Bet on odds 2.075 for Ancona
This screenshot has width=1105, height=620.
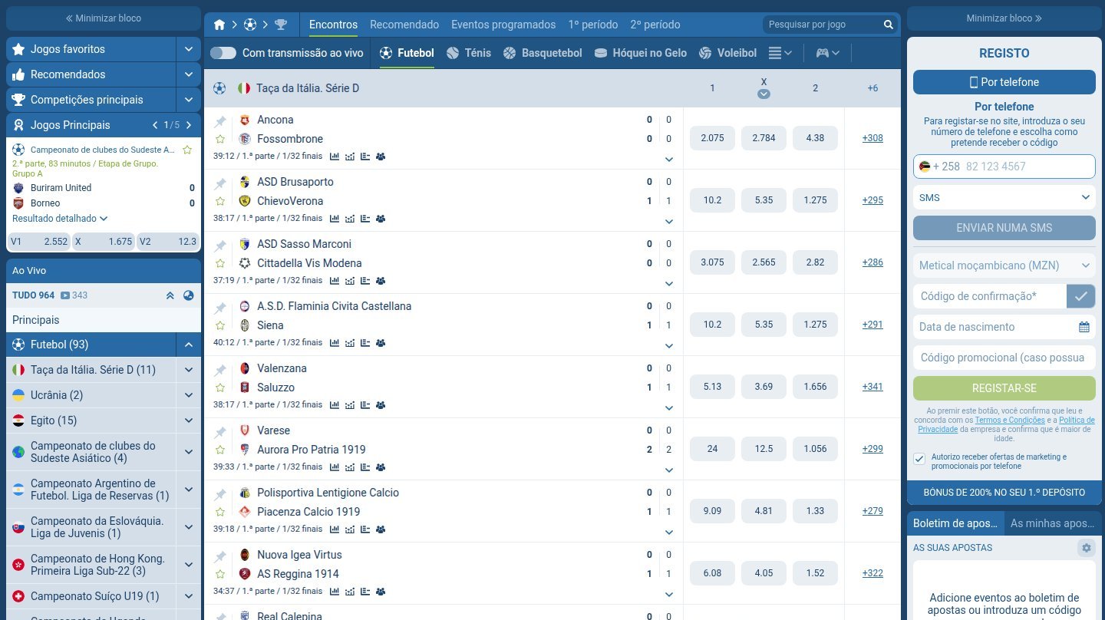coord(712,138)
